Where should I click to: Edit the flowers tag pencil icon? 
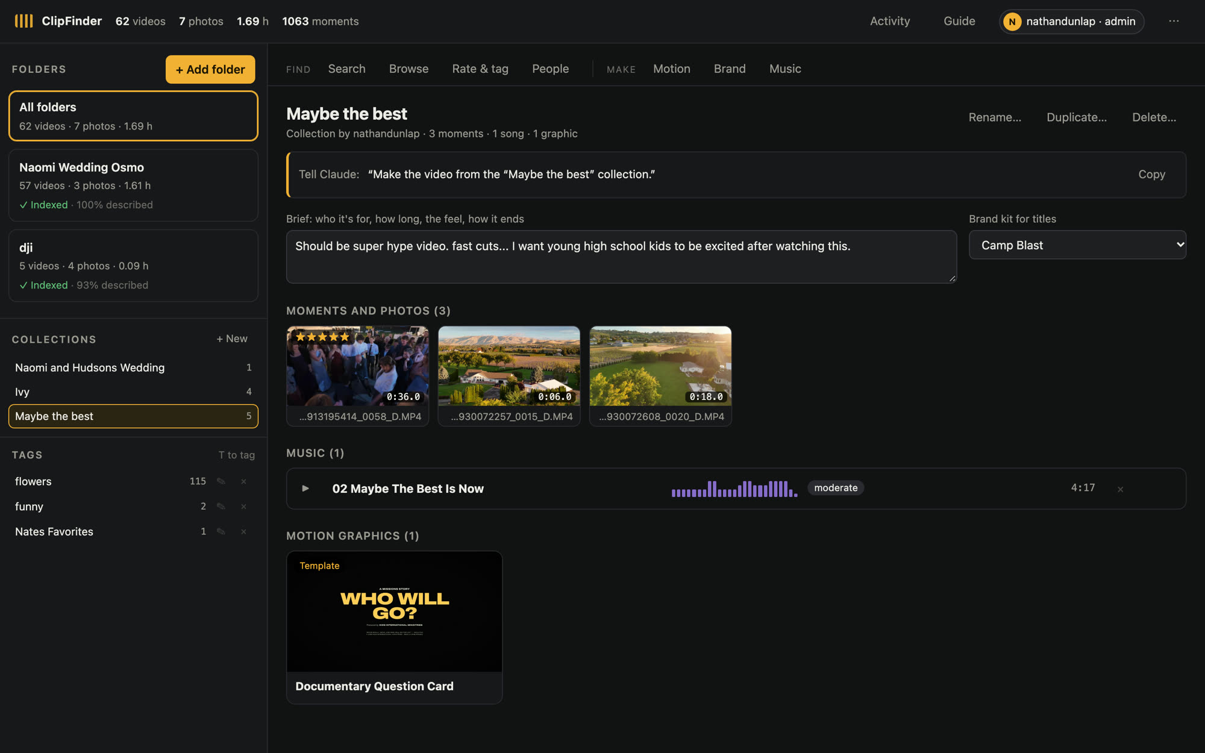tap(221, 481)
